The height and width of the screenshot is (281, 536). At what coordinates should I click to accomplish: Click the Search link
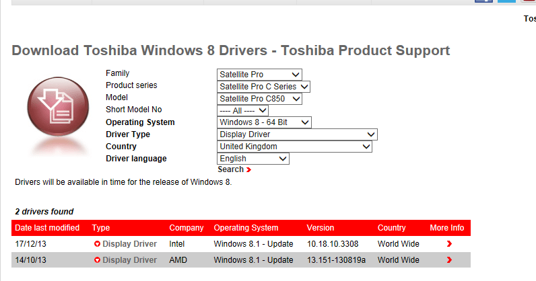(230, 170)
